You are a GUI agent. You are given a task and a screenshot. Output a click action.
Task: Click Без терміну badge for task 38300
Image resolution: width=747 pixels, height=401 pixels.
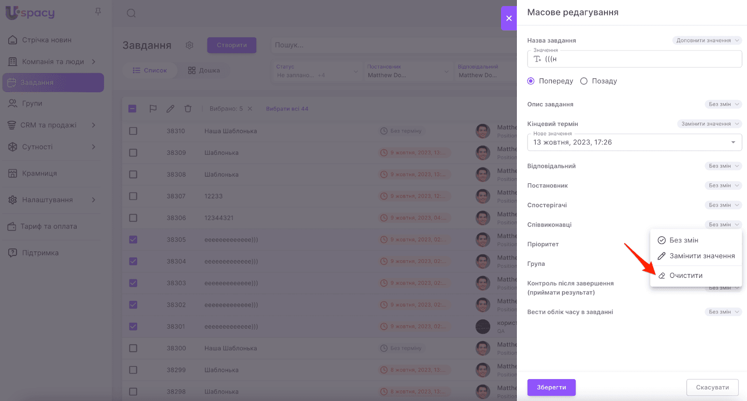click(402, 348)
